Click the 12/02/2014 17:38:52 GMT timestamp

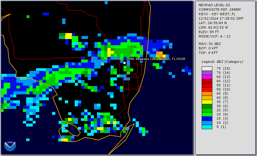[x=221, y=18]
